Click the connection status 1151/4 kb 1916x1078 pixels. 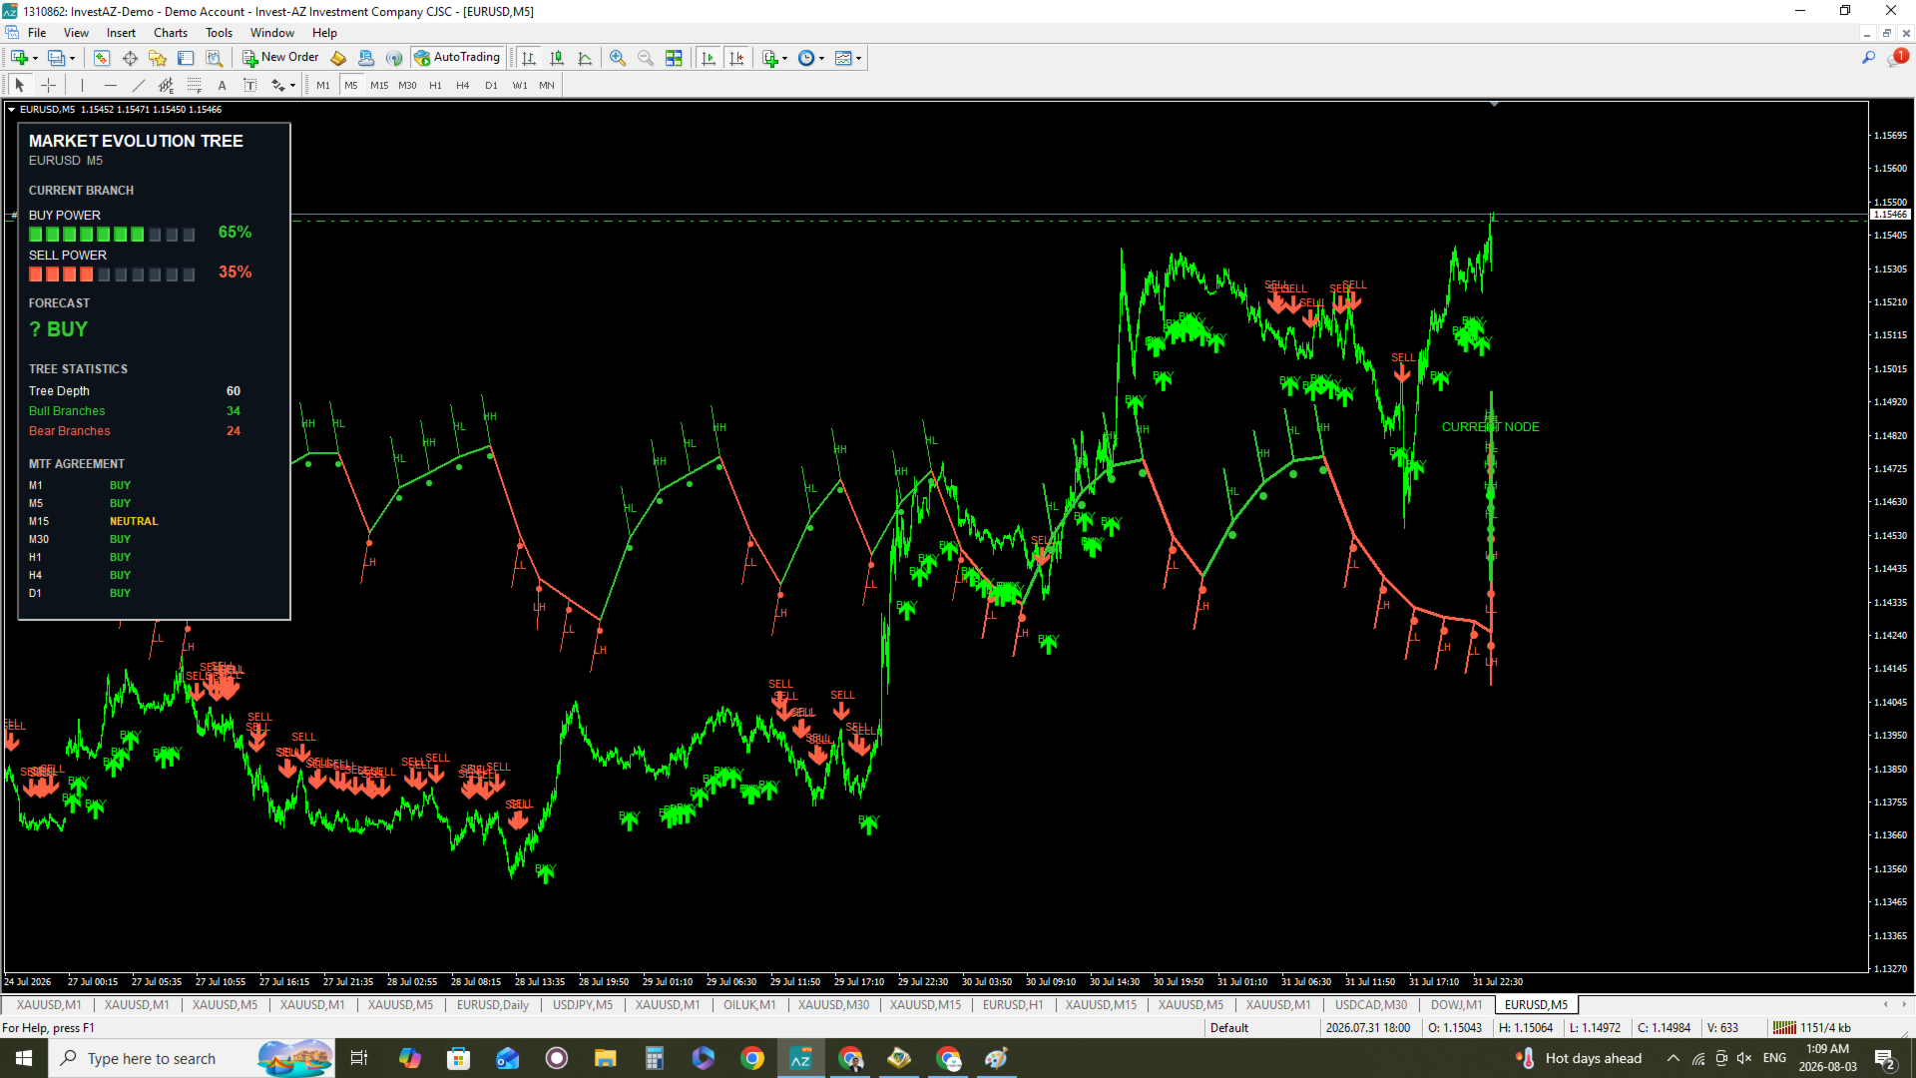point(1812,1028)
